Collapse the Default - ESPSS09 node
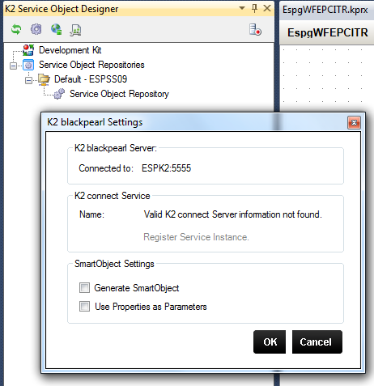Viewport: 374px width, 386px height. tap(28, 80)
